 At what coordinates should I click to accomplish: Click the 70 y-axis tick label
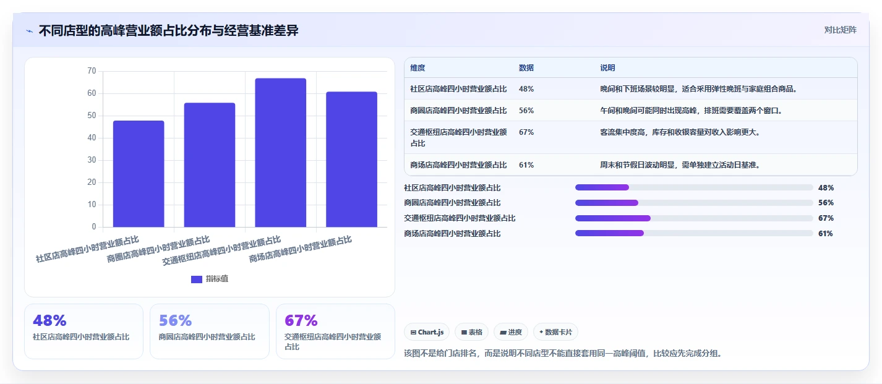coord(92,71)
